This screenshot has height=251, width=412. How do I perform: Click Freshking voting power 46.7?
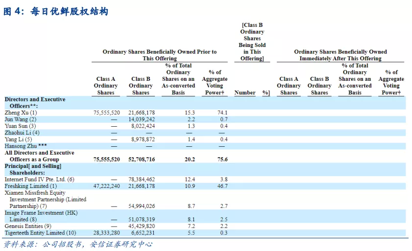point(222,186)
